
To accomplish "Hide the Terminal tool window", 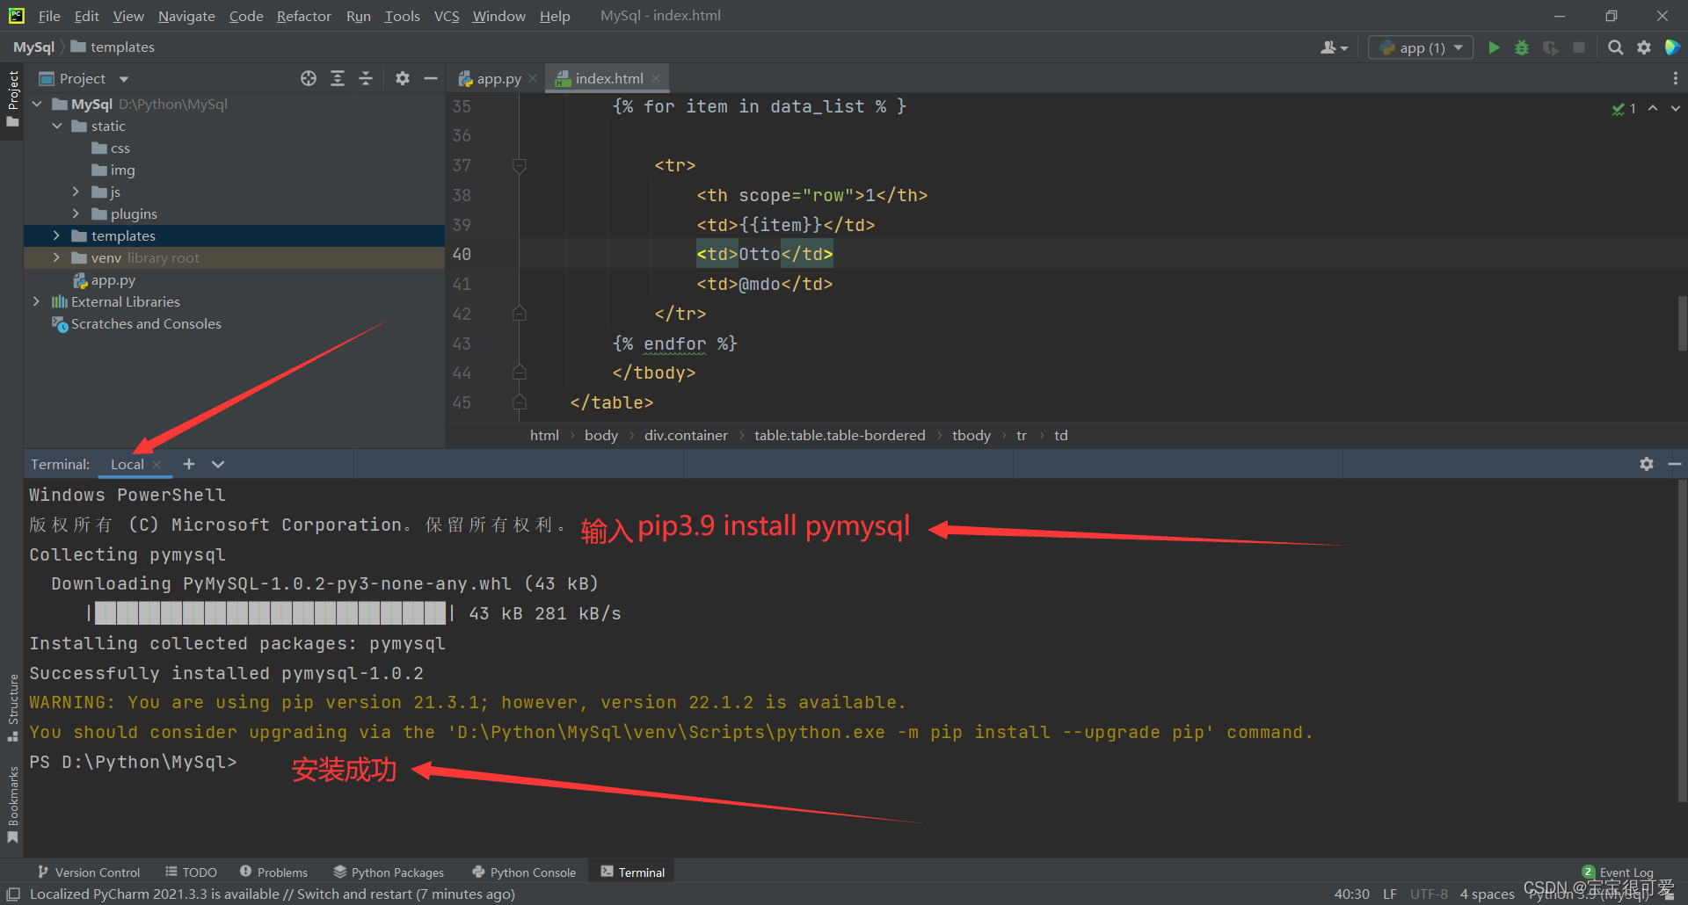I will (1675, 464).
